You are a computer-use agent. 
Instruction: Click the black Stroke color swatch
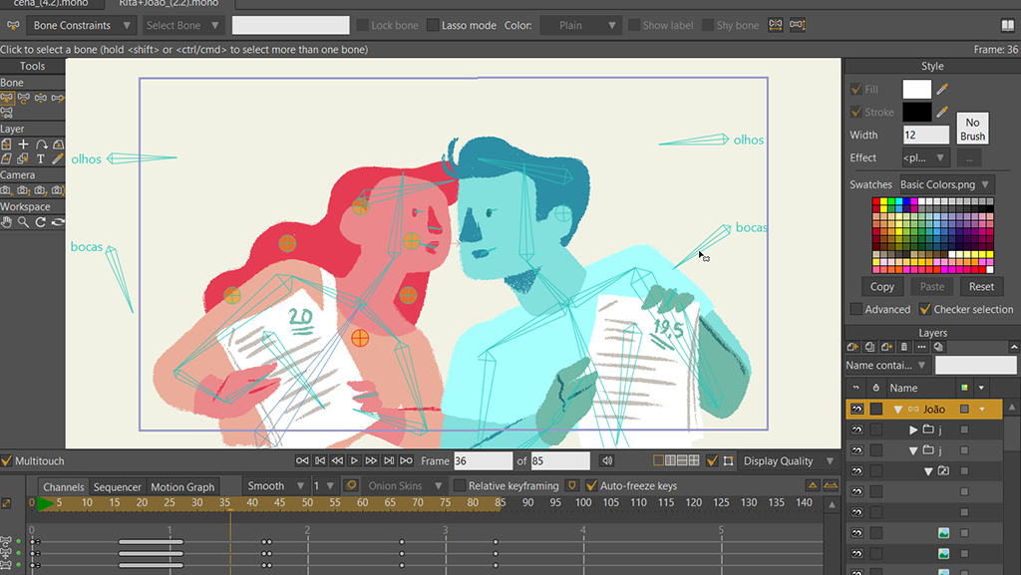point(916,113)
